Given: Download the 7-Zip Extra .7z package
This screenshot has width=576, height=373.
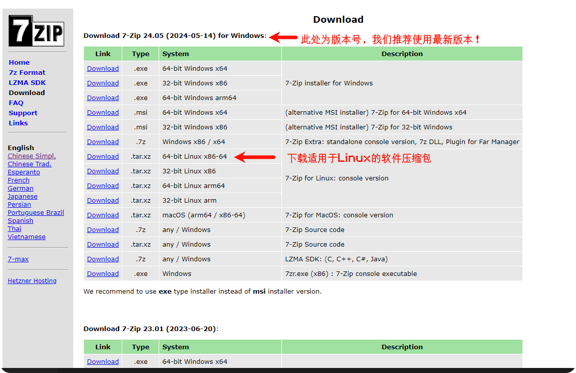Looking at the screenshot, I should coord(103,142).
